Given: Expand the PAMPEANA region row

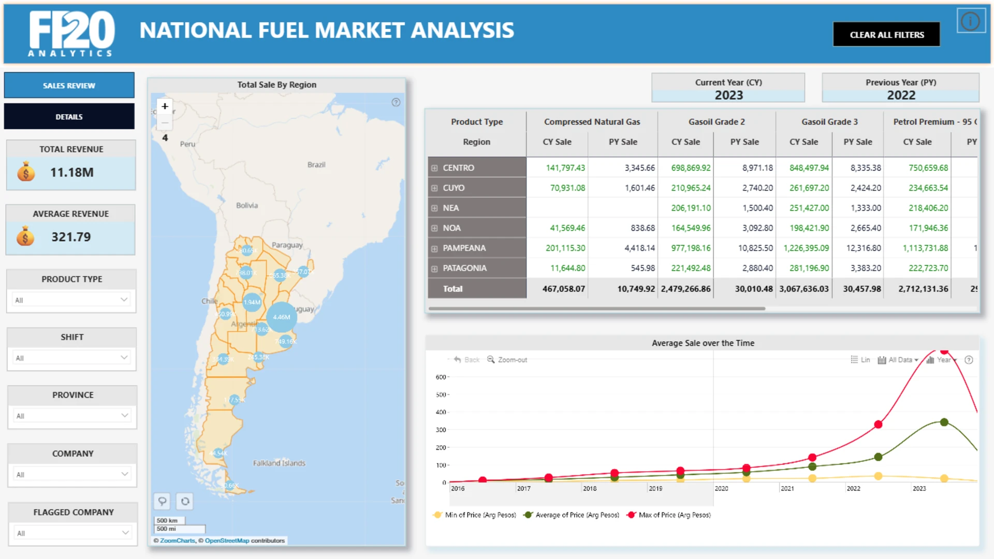Looking at the screenshot, I should [x=434, y=248].
